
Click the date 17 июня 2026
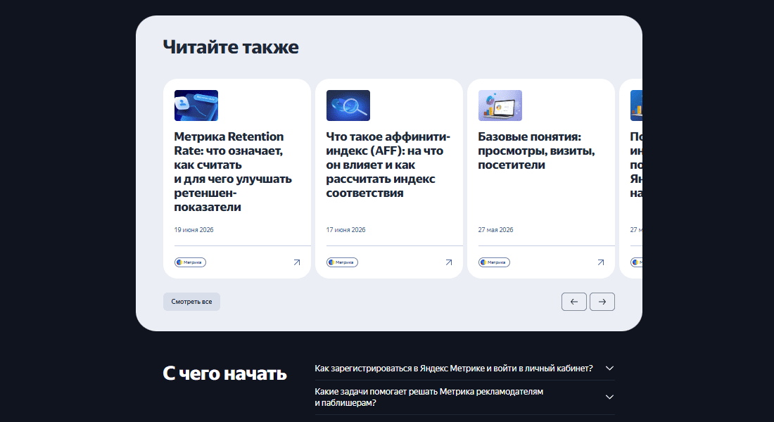pos(346,230)
